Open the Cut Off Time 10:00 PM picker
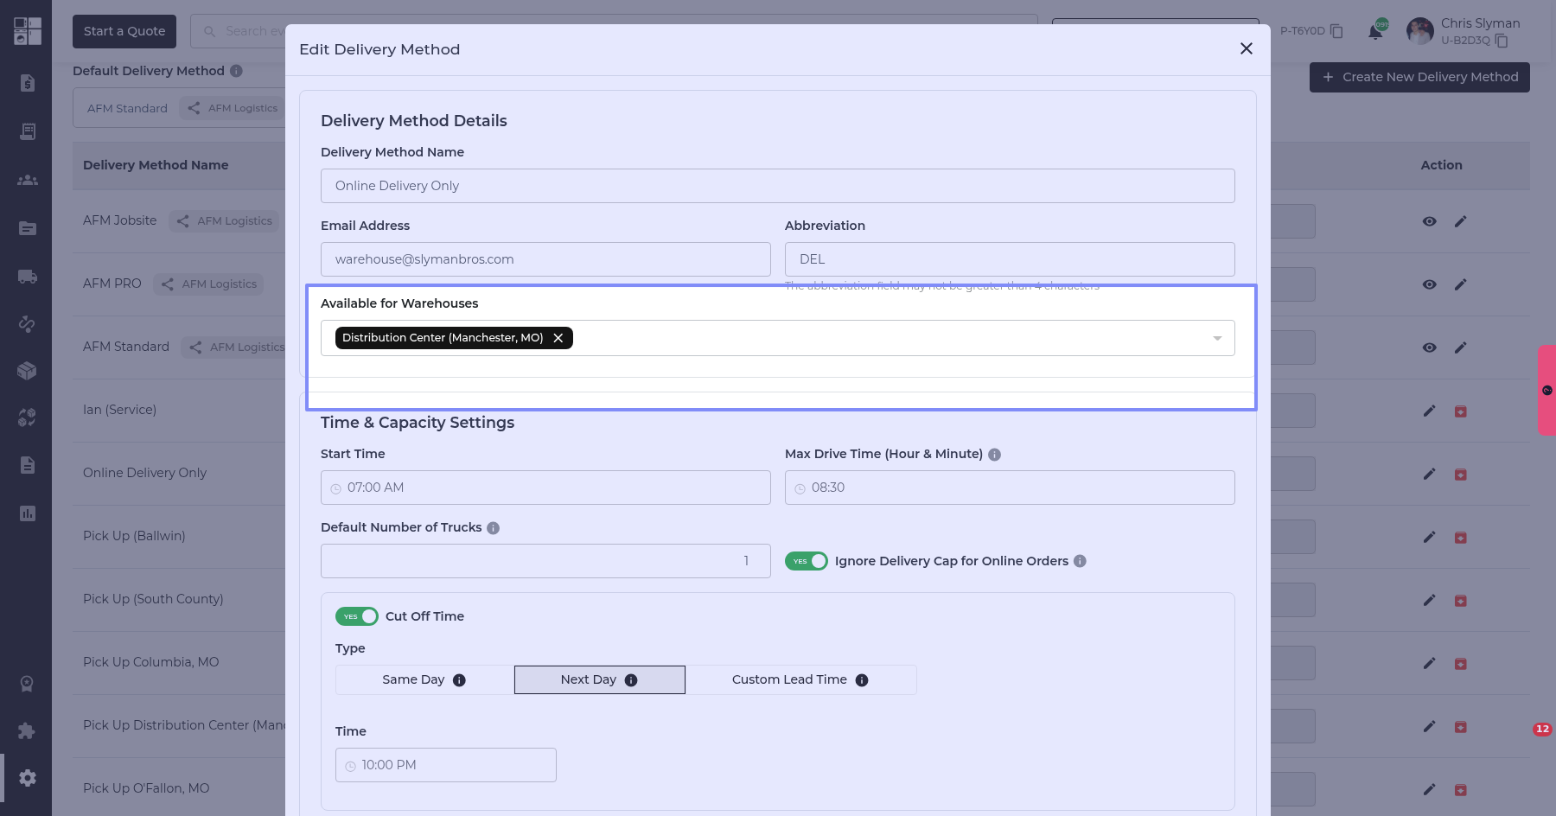This screenshot has height=816, width=1556. click(445, 765)
